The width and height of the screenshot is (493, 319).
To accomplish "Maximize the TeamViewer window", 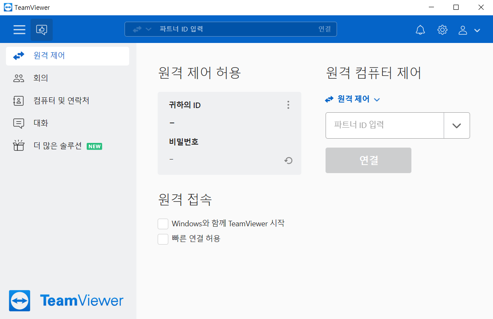I will [456, 7].
